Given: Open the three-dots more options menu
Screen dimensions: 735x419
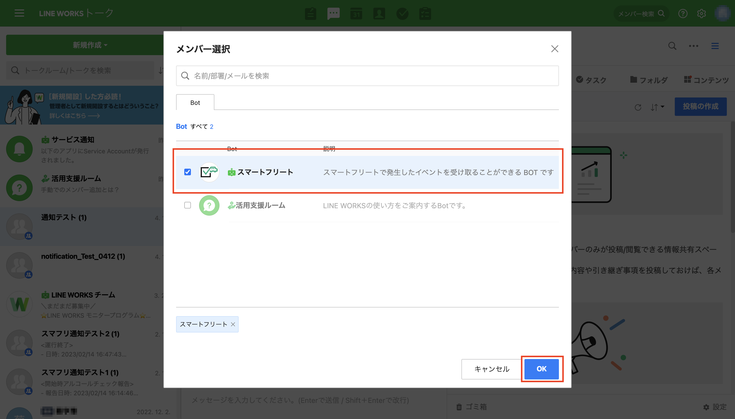Looking at the screenshot, I should click(x=693, y=46).
